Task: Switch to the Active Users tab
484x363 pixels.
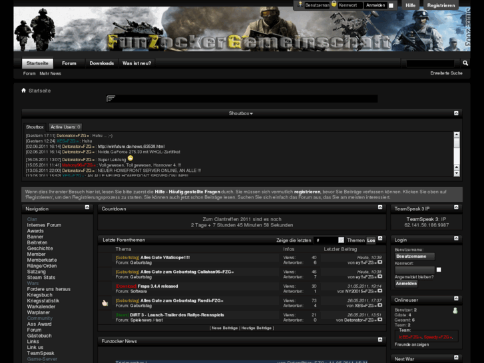Action: point(65,127)
